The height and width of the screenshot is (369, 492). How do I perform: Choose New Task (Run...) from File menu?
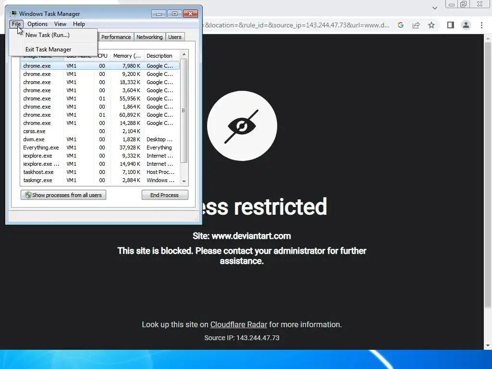click(x=48, y=35)
